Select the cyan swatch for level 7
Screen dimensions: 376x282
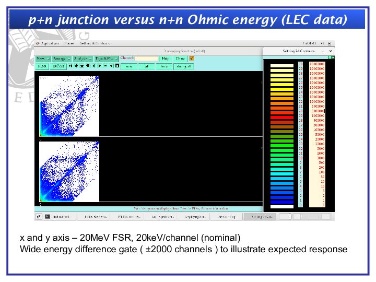(x=282, y=174)
